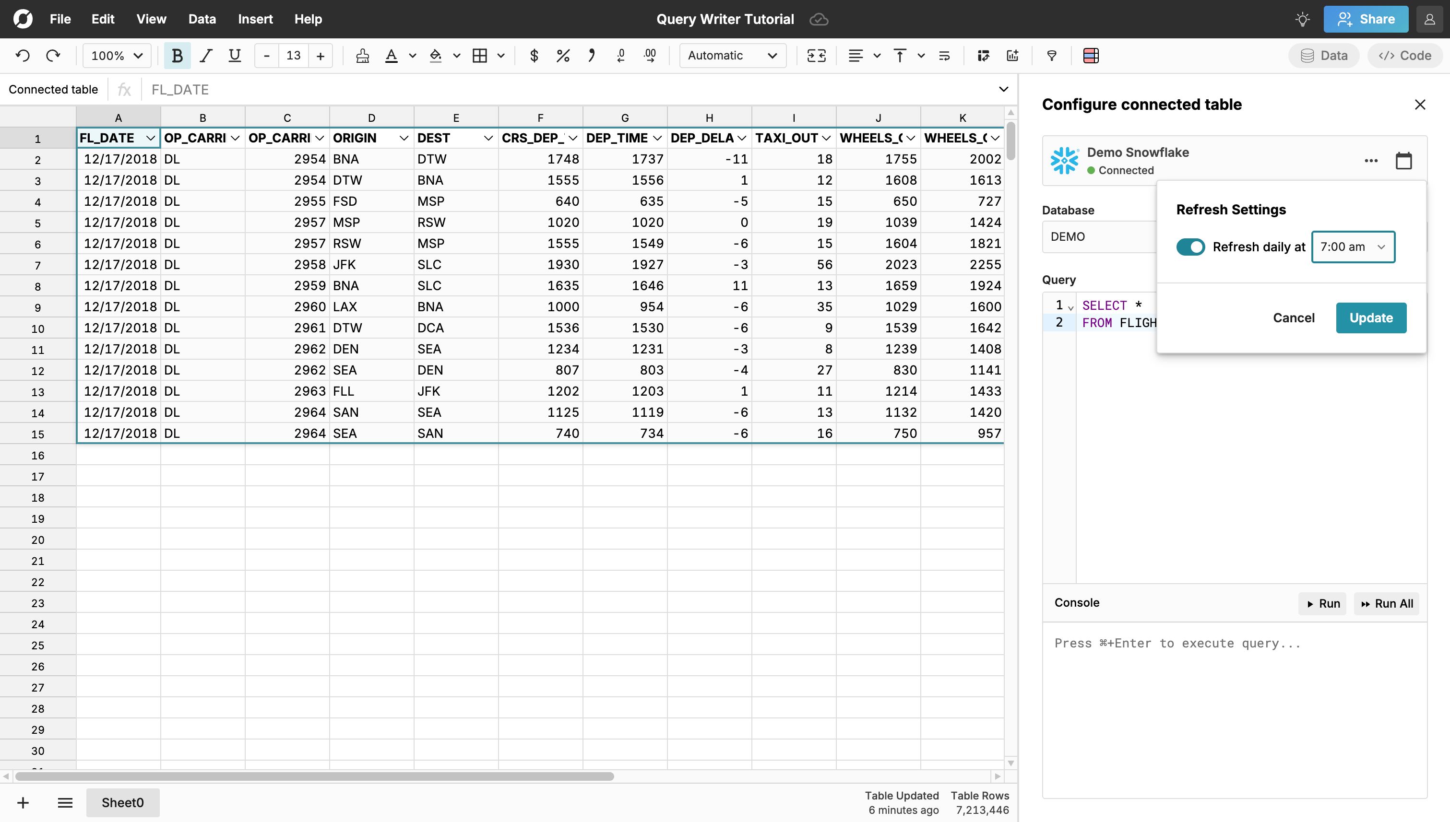Open the Data menu
The width and height of the screenshot is (1450, 822).
[202, 19]
